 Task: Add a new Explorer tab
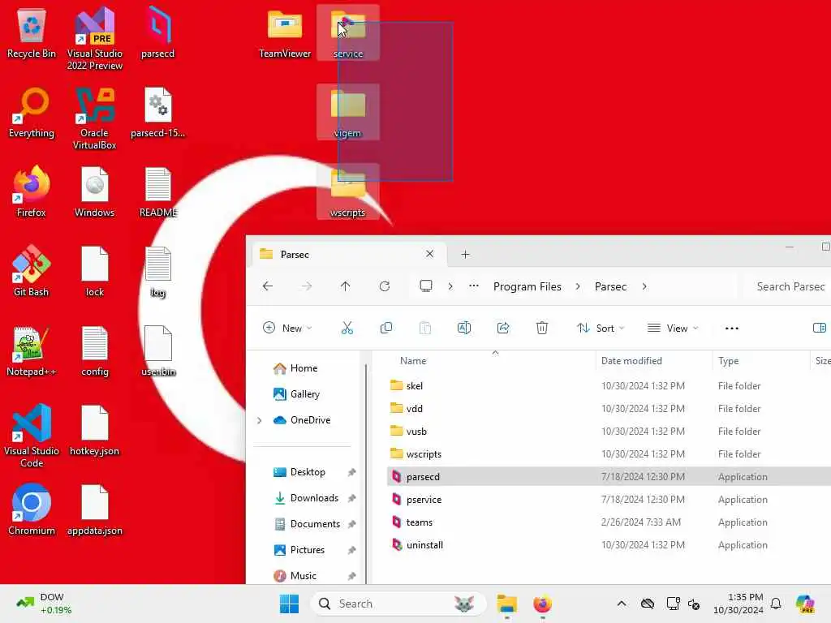tap(465, 254)
